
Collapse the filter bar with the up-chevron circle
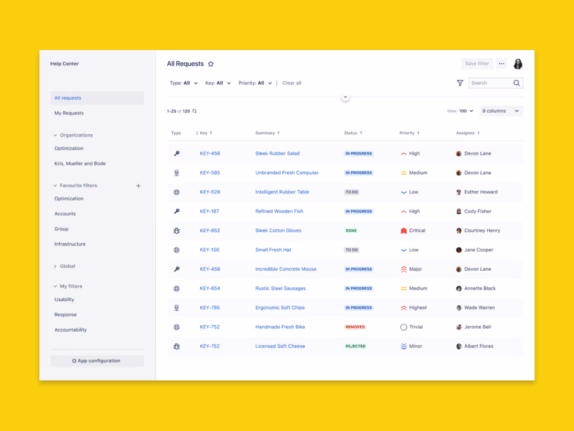point(345,97)
